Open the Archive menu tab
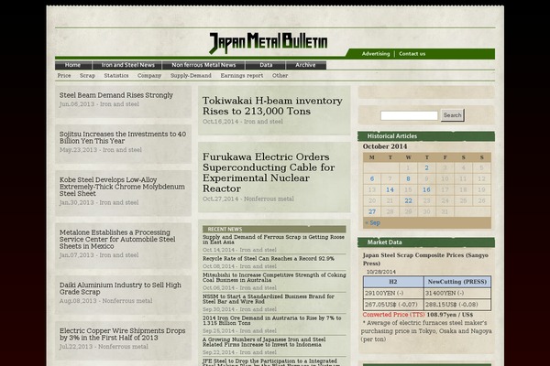The width and height of the screenshot is (550, 366). pos(305,65)
